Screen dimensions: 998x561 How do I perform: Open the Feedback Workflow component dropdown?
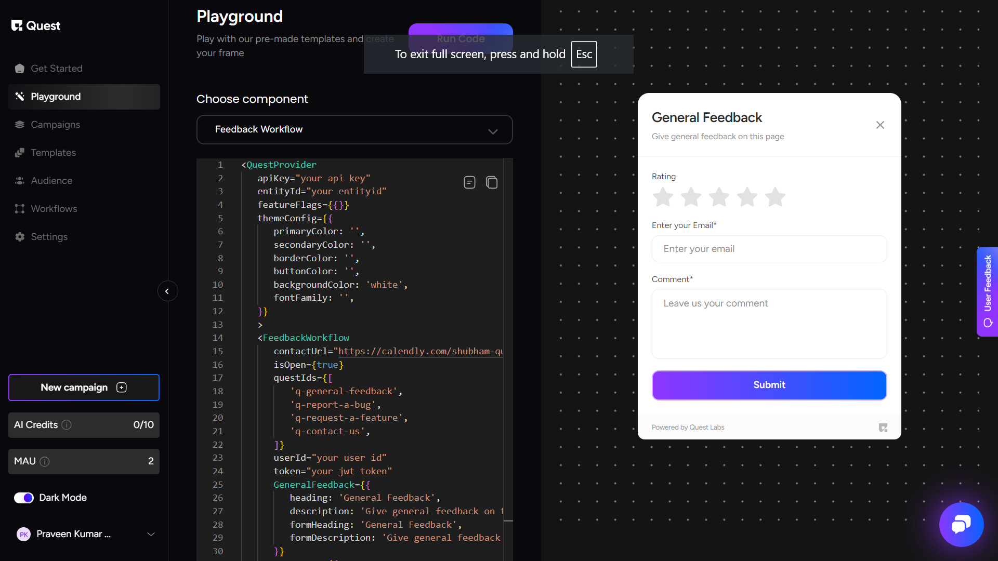[x=354, y=129]
